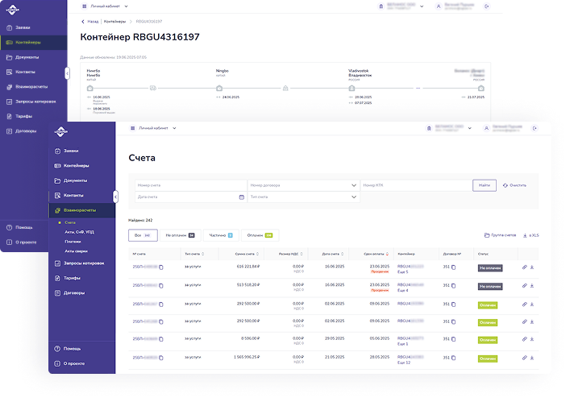This screenshot has width=570, height=402.
Task: Click attachment paperclip icon in the first invoice row
Action: tap(523, 267)
